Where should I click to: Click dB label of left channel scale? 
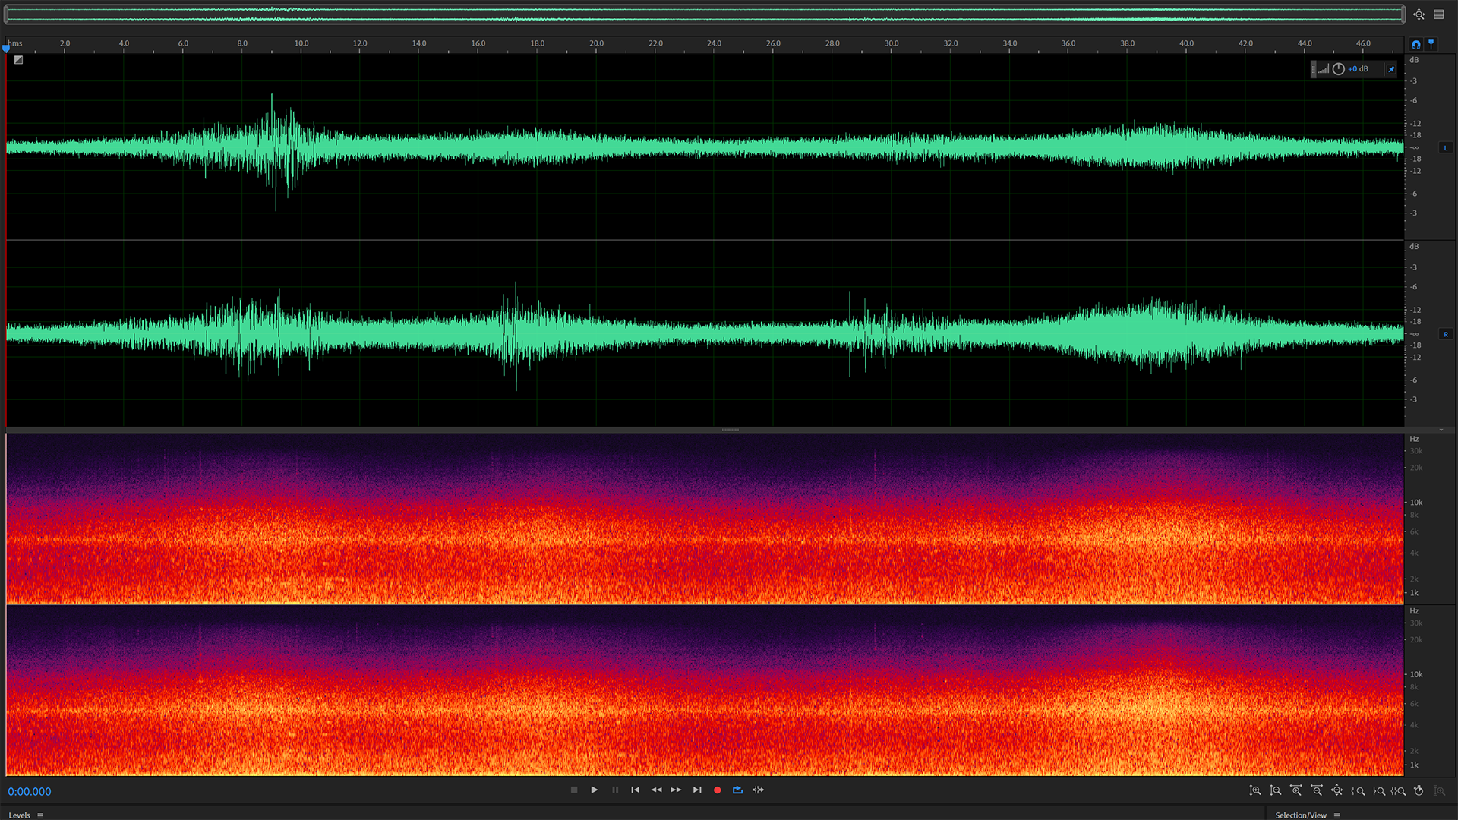(x=1414, y=60)
